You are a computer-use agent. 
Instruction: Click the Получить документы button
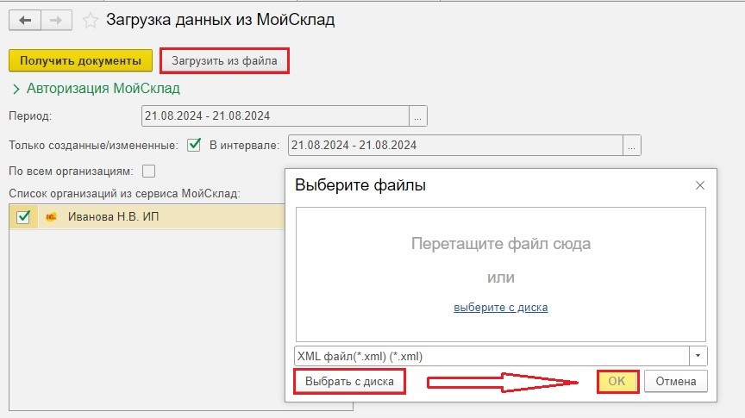(x=80, y=61)
